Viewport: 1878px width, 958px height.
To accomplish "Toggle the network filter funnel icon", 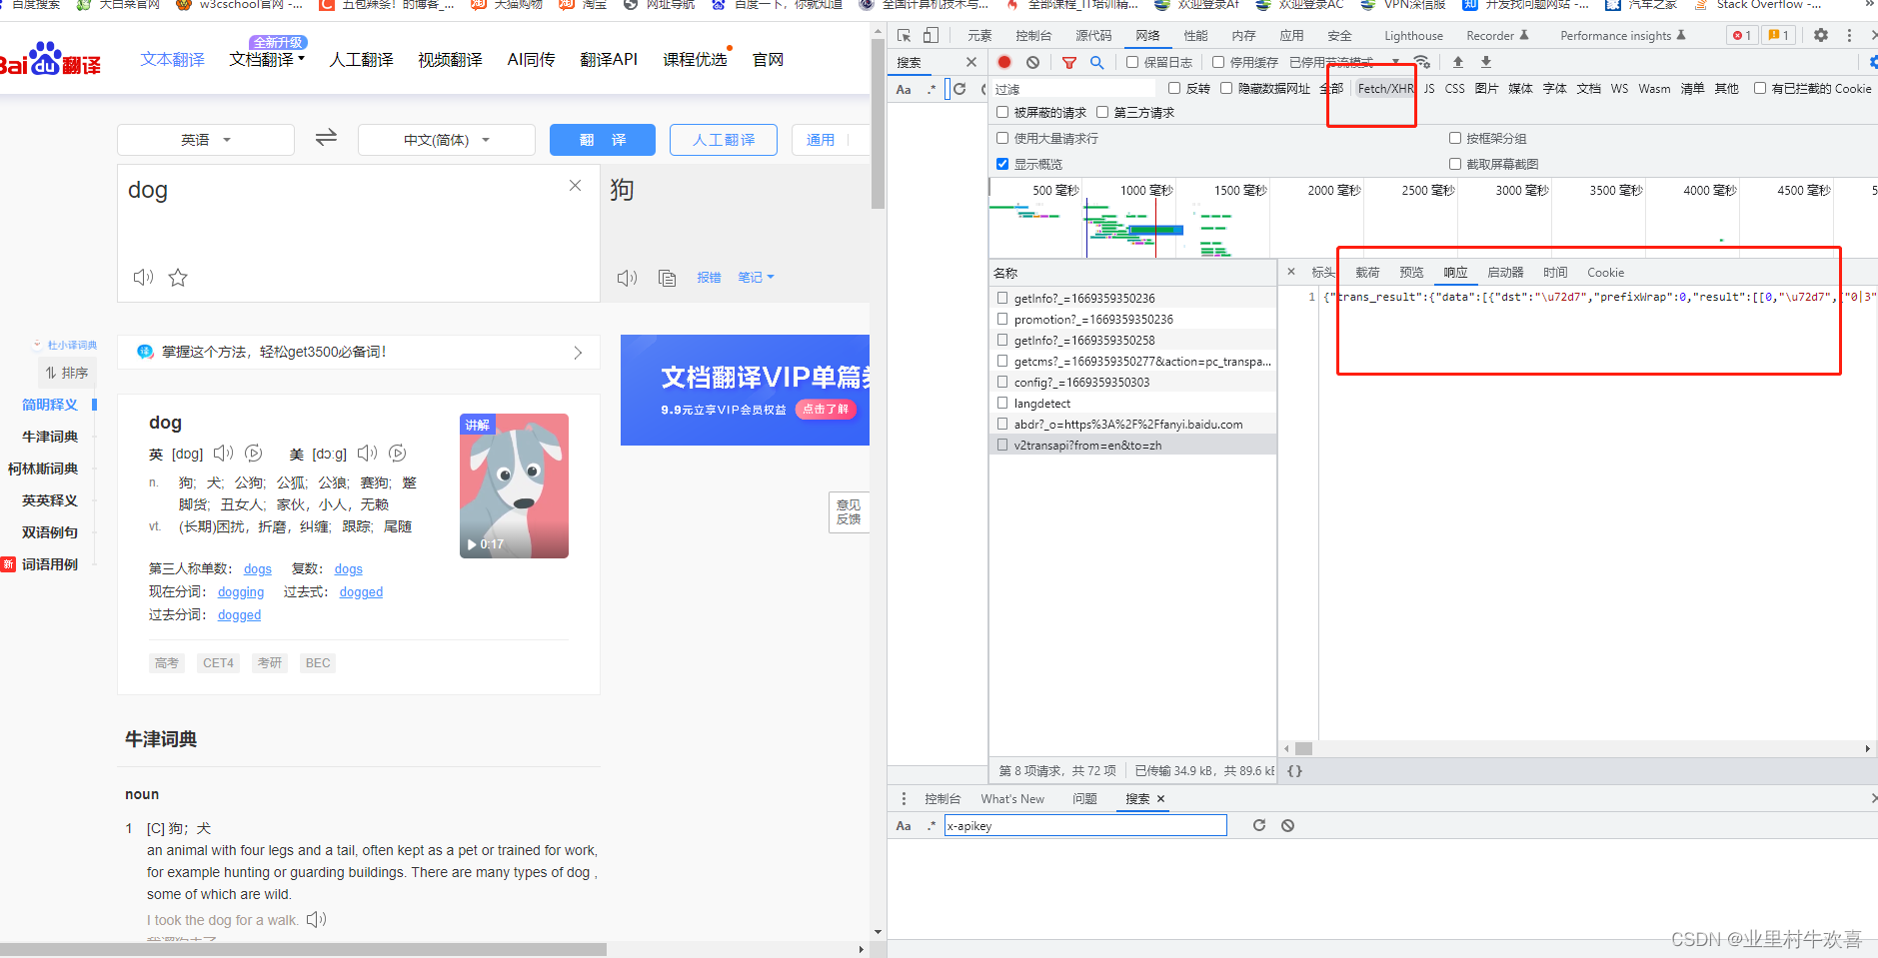I will pyautogui.click(x=1068, y=62).
